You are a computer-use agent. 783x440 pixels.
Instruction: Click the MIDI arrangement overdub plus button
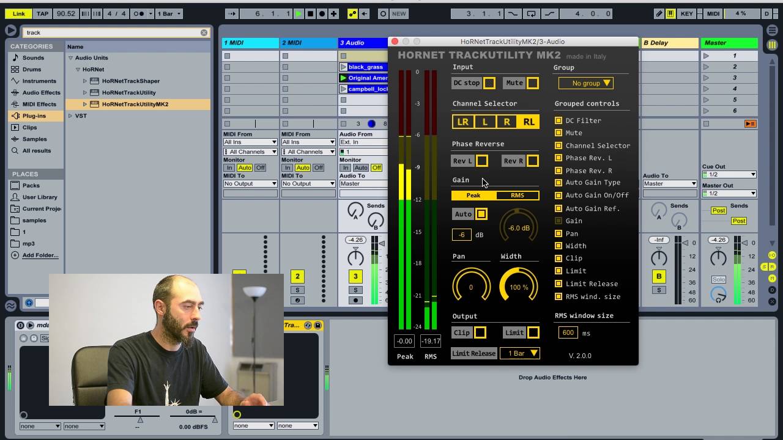click(333, 13)
